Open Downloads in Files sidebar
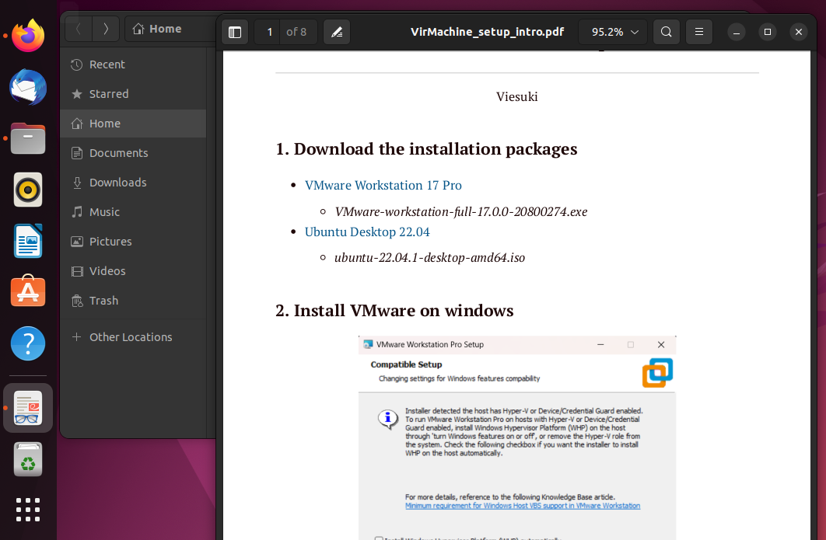 coord(133,183)
